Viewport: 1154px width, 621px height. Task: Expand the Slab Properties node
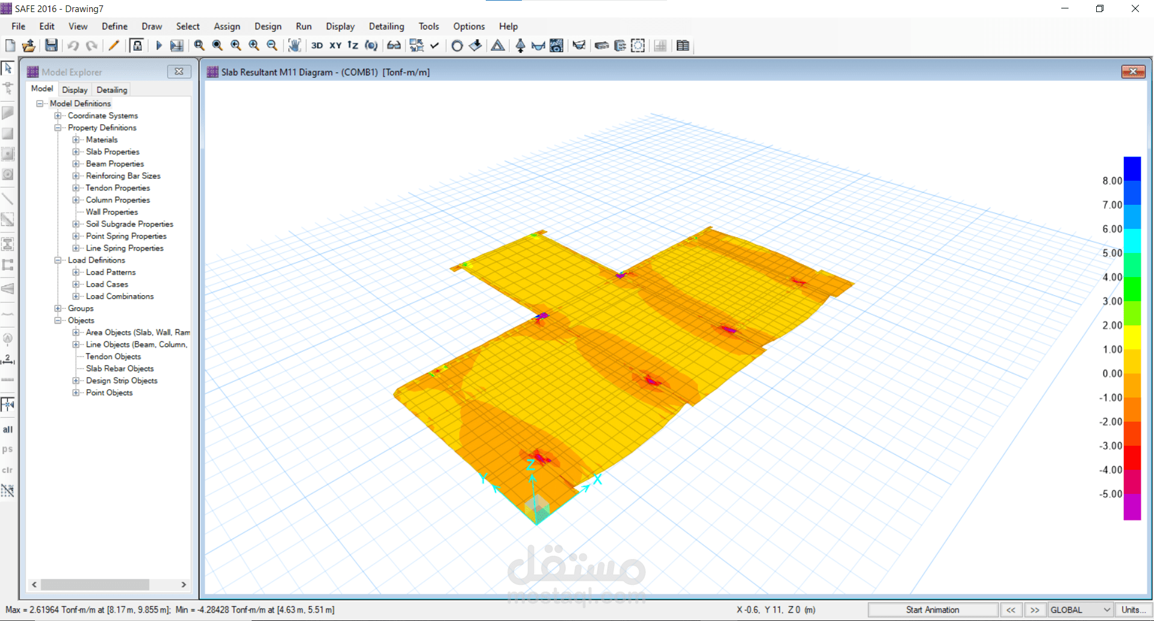pyautogui.click(x=76, y=152)
